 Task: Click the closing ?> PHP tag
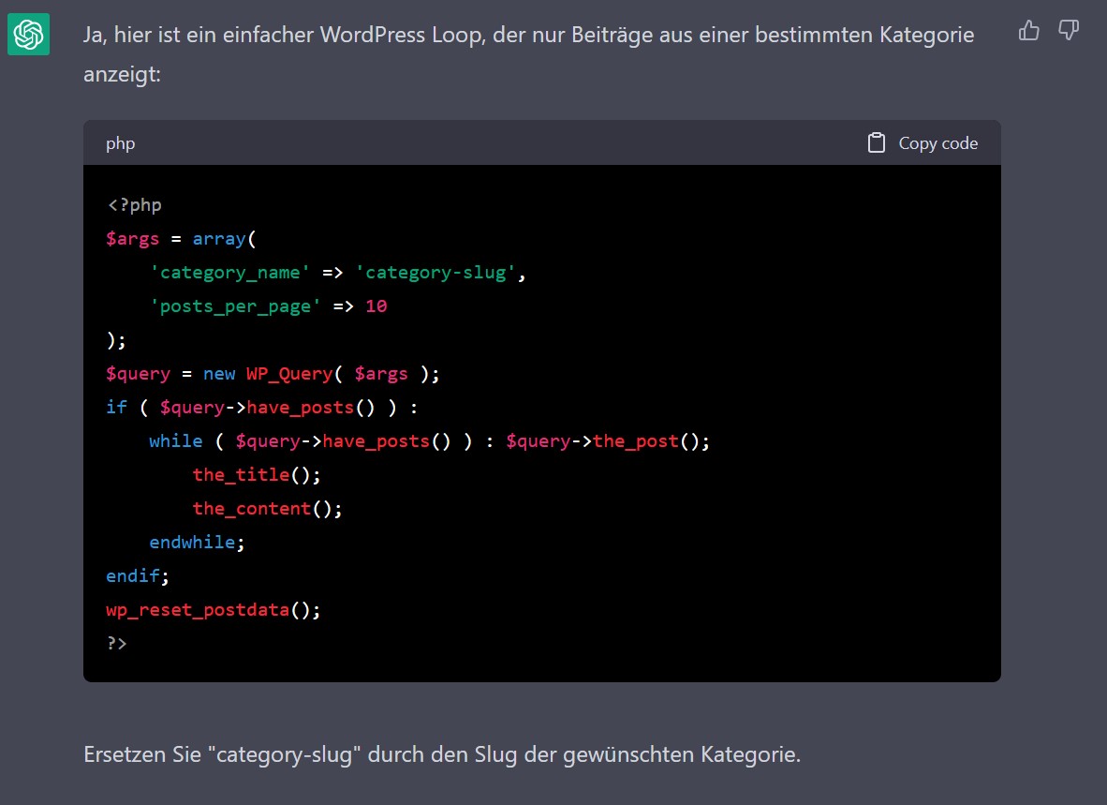click(117, 644)
